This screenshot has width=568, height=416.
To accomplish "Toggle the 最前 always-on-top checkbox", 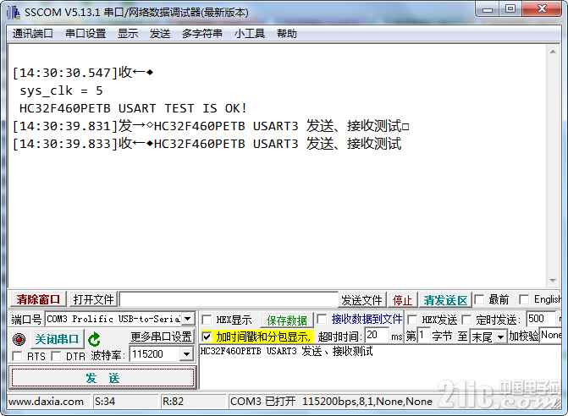I will pos(479,299).
